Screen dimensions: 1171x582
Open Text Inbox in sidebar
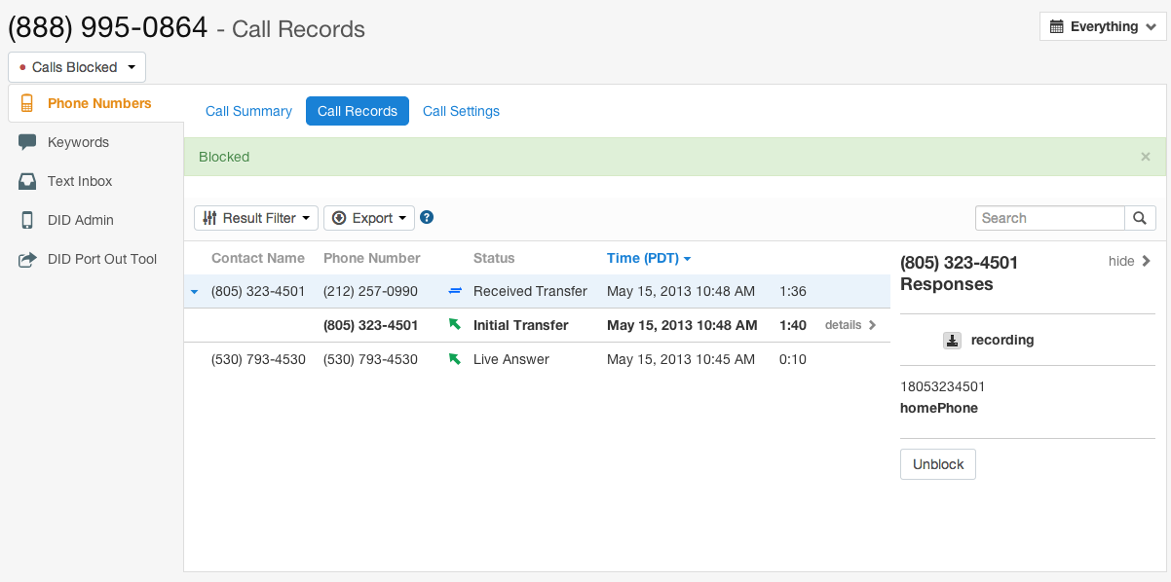point(80,181)
